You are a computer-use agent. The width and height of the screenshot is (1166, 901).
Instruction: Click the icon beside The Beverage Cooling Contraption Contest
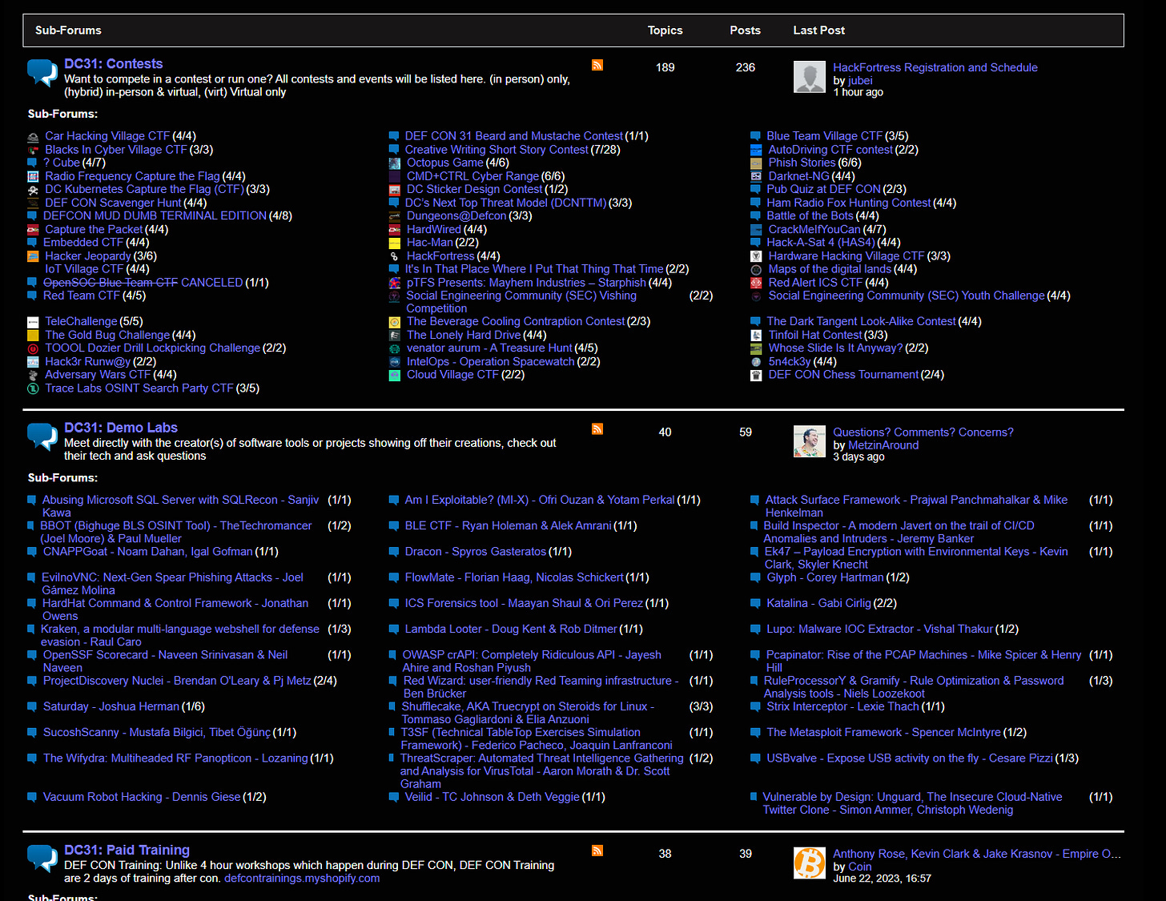point(394,322)
